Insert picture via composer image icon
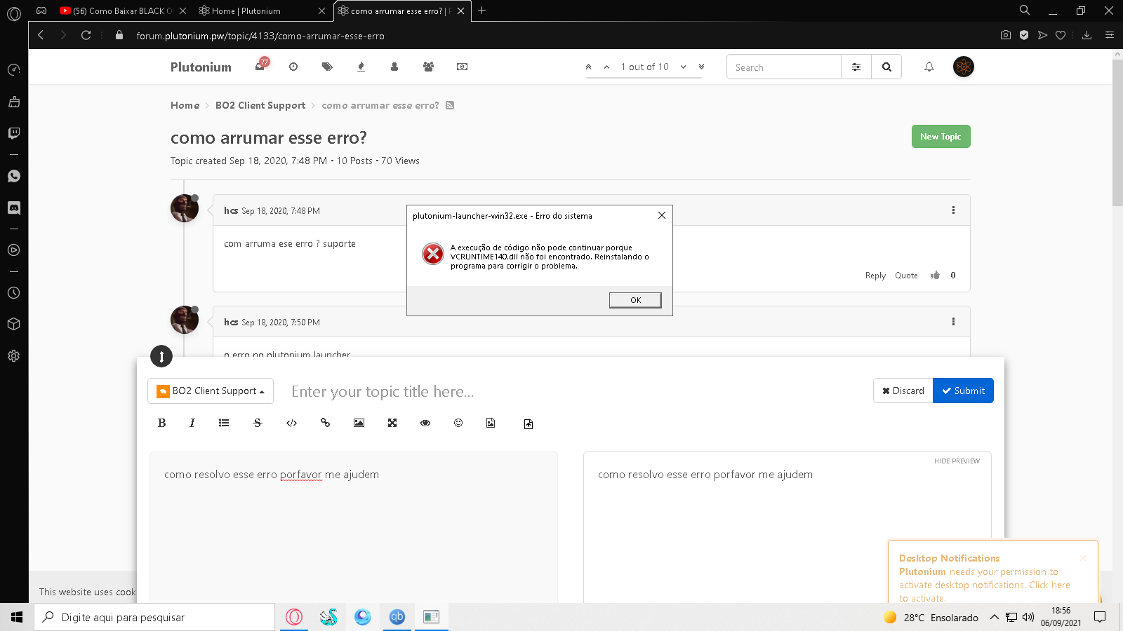1123x631 pixels. tap(359, 423)
